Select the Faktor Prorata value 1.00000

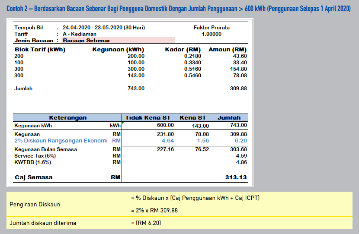[x=212, y=34]
